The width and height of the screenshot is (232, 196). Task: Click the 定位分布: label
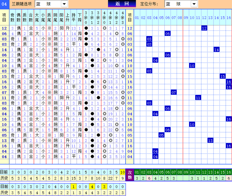(149, 4)
